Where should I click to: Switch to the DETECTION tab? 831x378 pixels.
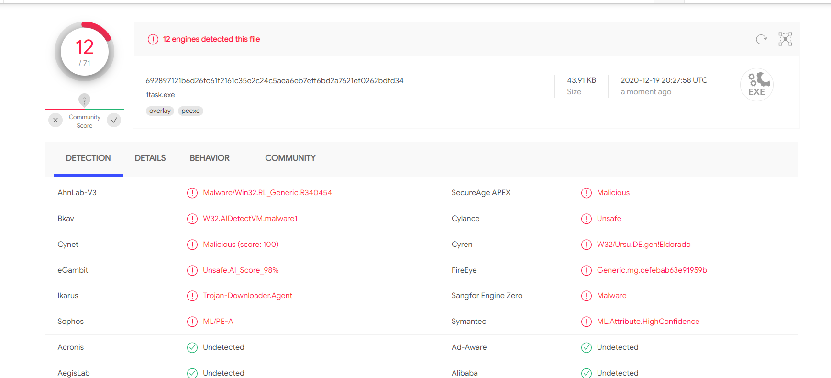tap(89, 158)
